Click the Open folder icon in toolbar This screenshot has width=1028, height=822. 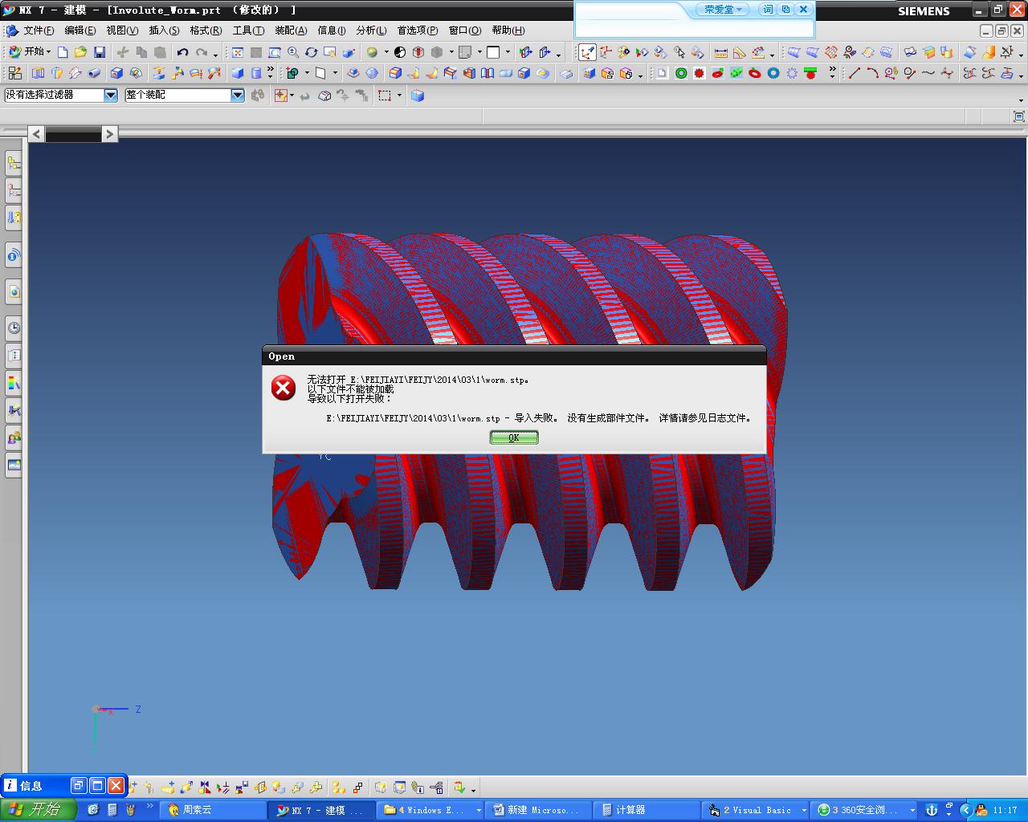tap(80, 52)
